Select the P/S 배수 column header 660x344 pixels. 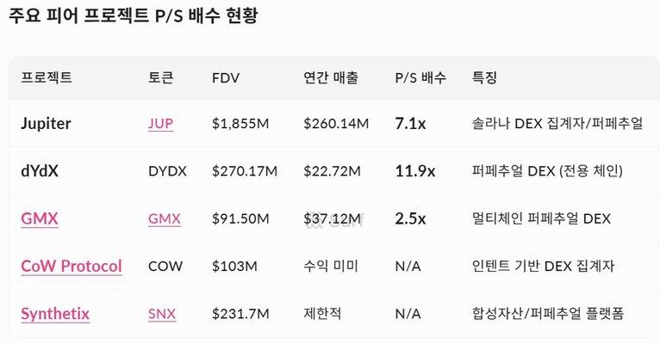[420, 77]
